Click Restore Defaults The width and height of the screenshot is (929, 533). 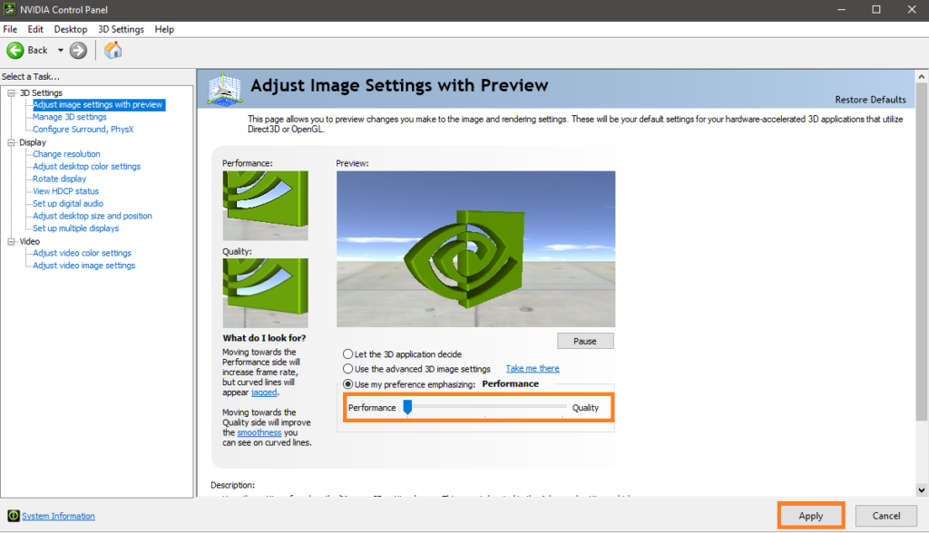870,100
